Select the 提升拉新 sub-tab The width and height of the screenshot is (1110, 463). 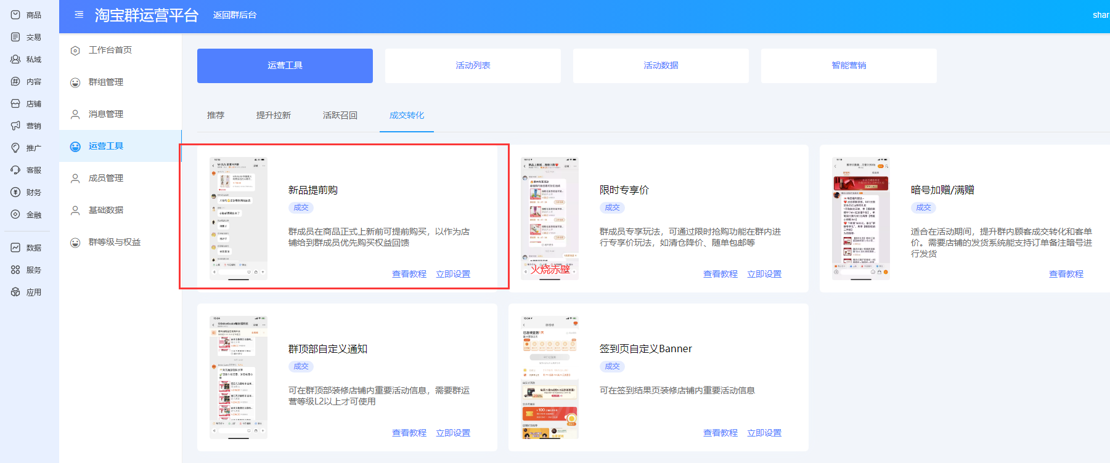[274, 115]
